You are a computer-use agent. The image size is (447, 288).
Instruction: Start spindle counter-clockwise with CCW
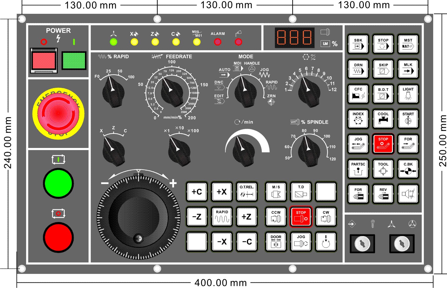pos(276,217)
